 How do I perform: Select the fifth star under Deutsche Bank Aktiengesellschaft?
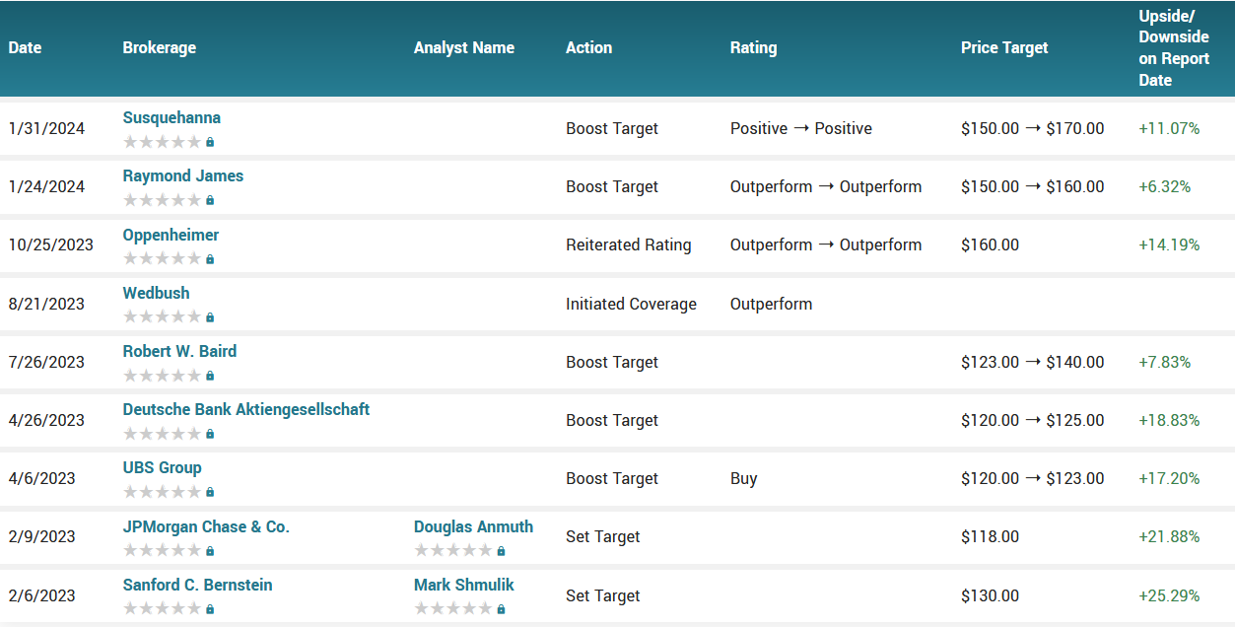[193, 433]
